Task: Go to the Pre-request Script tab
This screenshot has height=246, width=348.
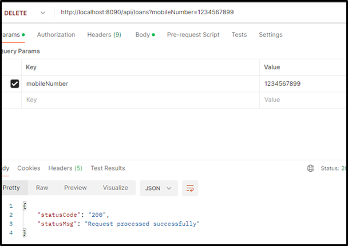Action: [193, 35]
